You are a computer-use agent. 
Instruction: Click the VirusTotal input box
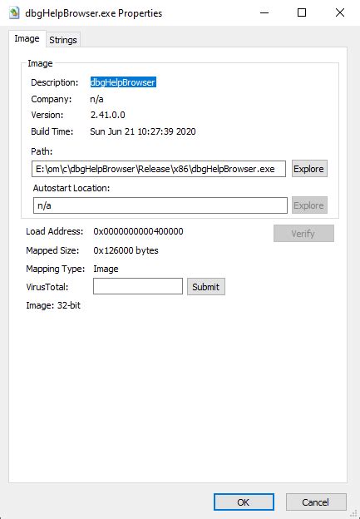coord(138,286)
